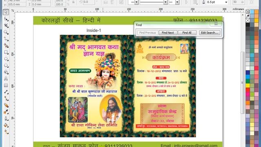Image resolution: width=261 pixels, height=147 pixels.
Task: Select the Dimension tool
Action: [x=6, y=92]
